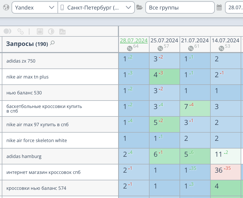Open the Yandex search engine dropdown
The image size is (243, 198).
[35, 7]
